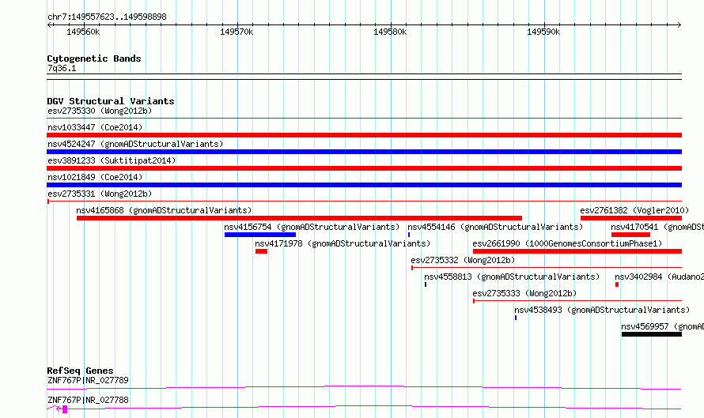Open nsv4524247 gnomAD variant label
Image resolution: width=704 pixels, height=418 pixels.
[135, 144]
